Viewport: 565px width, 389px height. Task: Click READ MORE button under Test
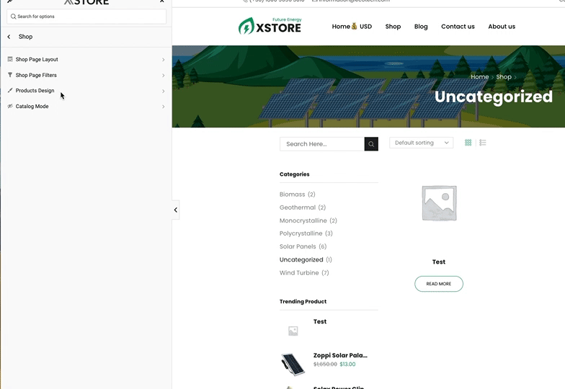click(439, 284)
